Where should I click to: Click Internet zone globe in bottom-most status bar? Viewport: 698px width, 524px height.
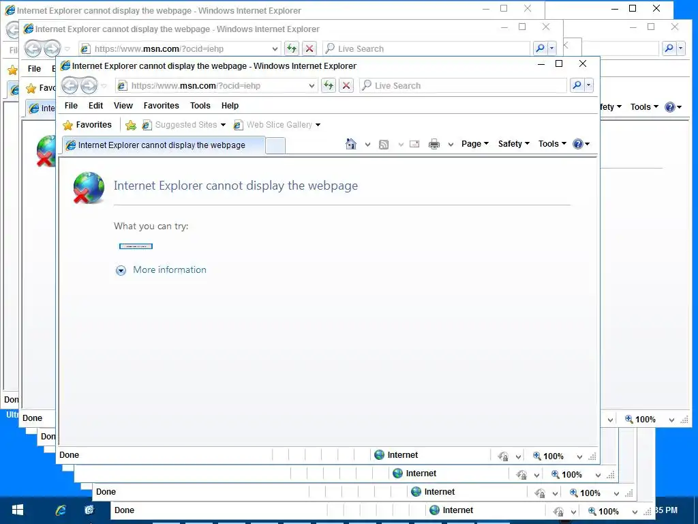coord(434,510)
